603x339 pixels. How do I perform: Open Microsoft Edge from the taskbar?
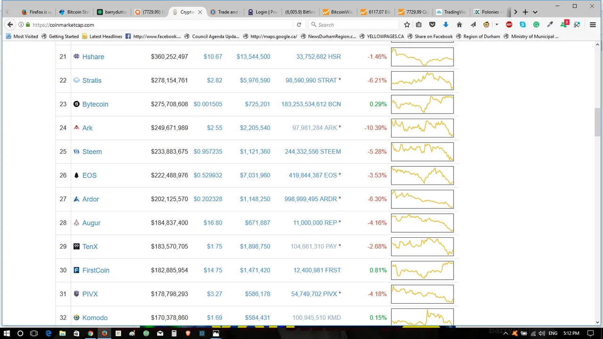point(48,333)
